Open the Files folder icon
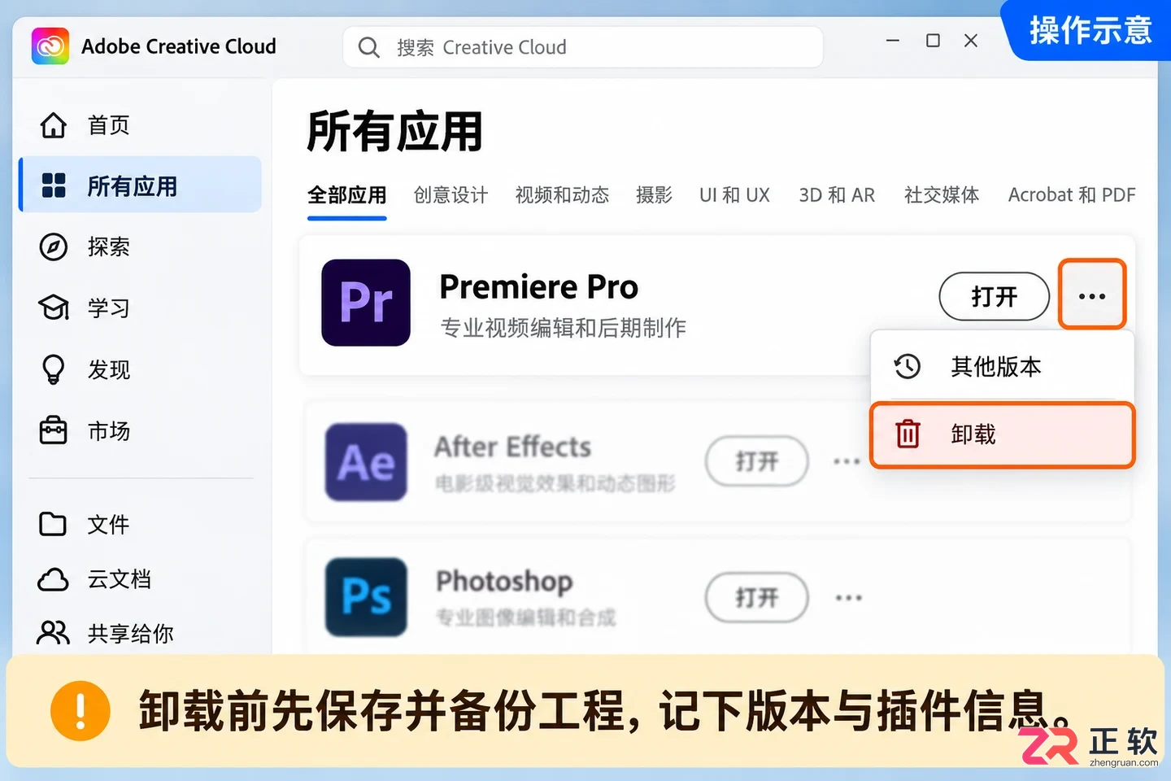Image resolution: width=1171 pixels, height=781 pixels. [54, 524]
